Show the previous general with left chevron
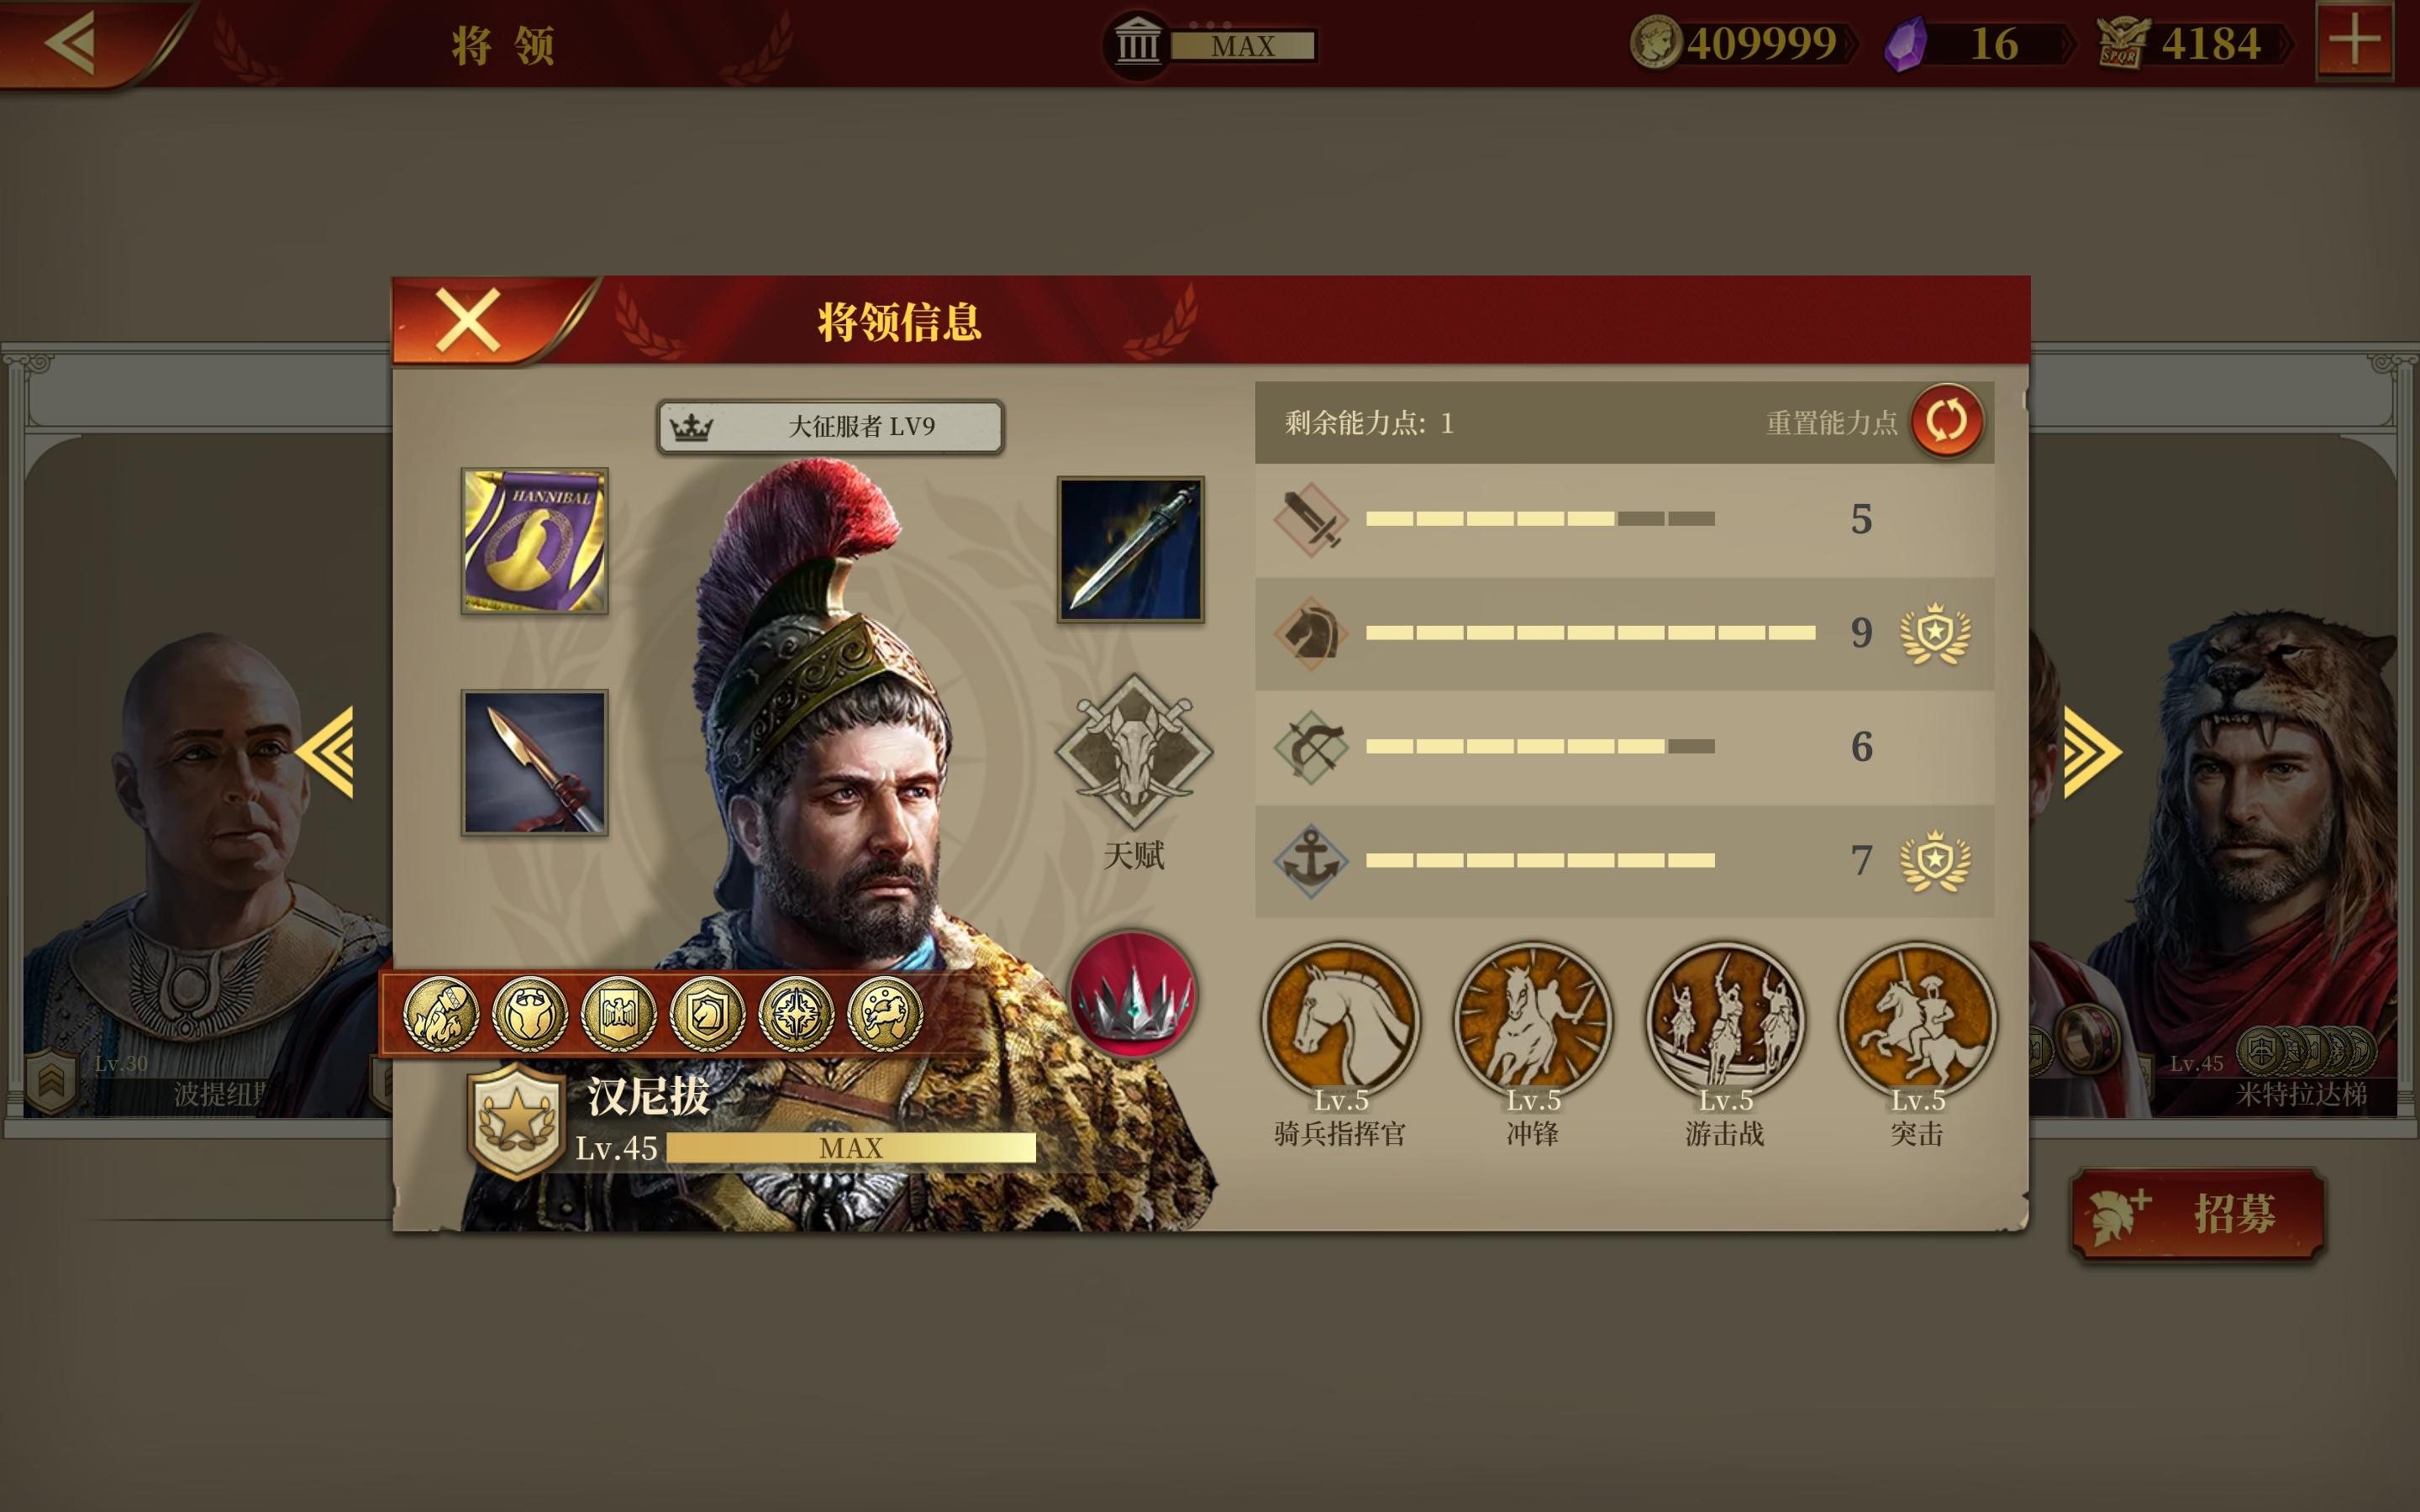 point(325,752)
